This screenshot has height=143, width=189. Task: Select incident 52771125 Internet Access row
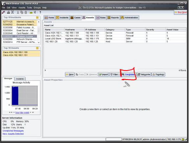click(x=20, y=22)
